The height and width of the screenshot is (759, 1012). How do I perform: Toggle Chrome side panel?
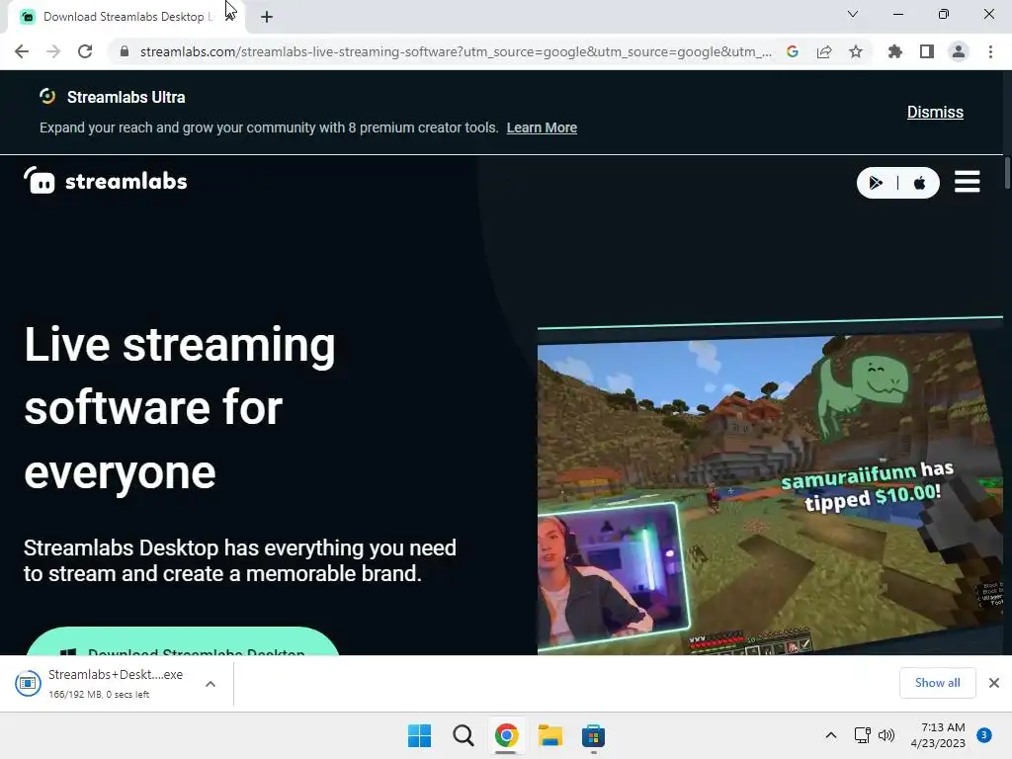point(927,51)
